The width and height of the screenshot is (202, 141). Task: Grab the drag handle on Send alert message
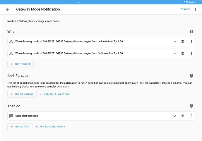pyautogui.click(x=182, y=116)
